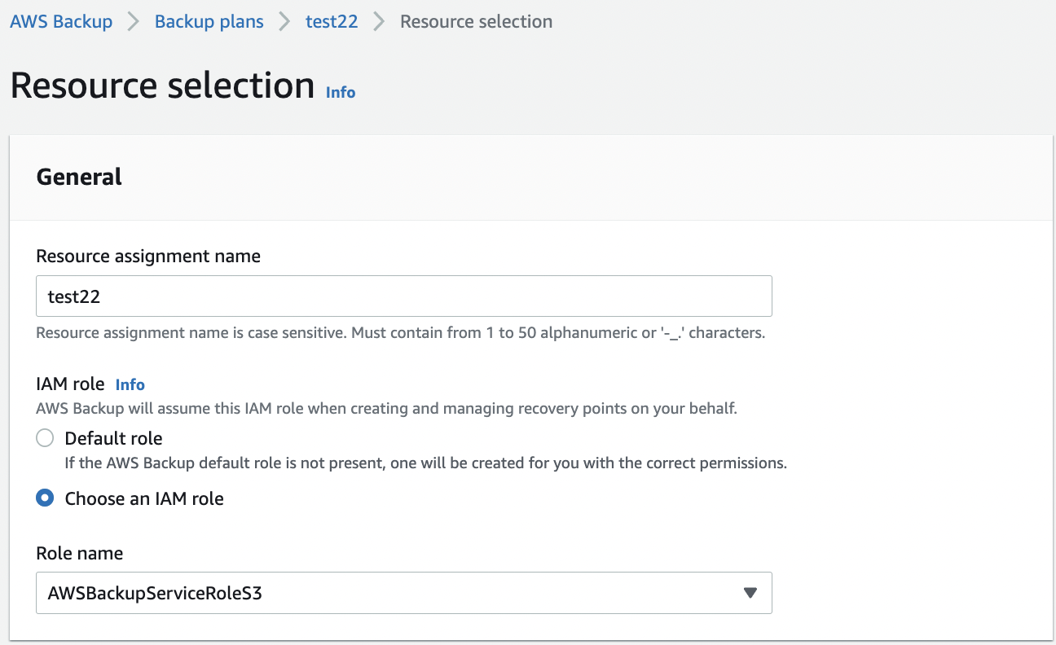Screen dimensions: 1056x645
Task: Go to the AWS Backup breadcrumb link
Action: 61,22
